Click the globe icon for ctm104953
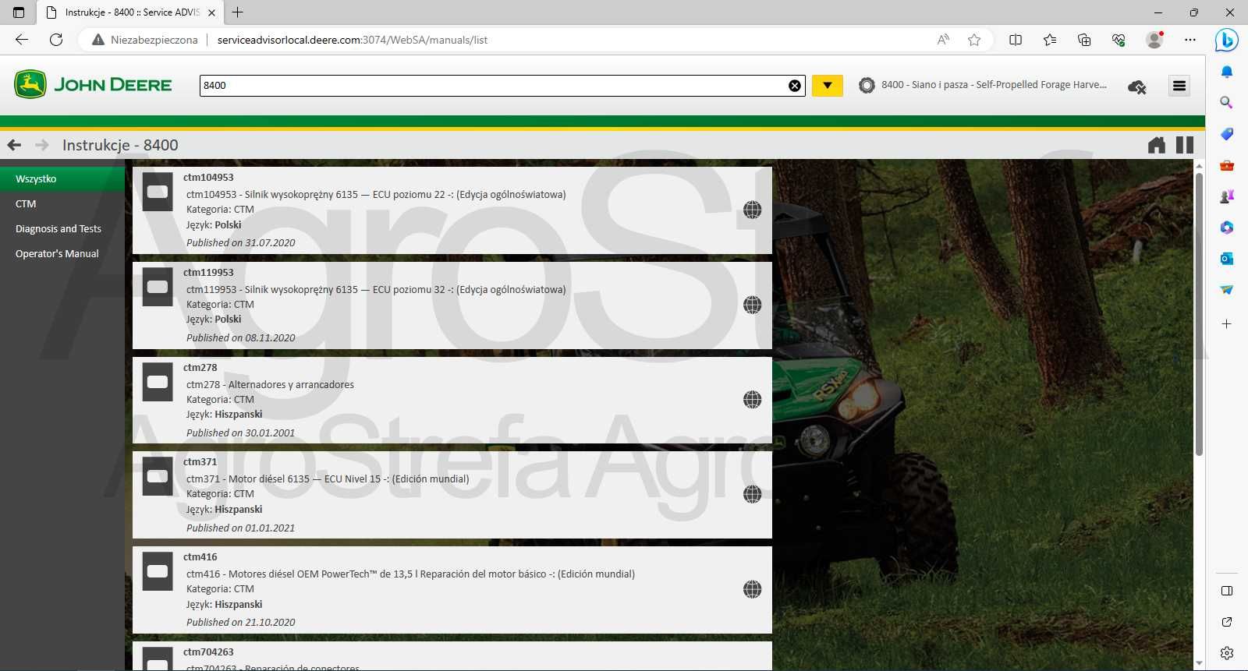Screen dimensions: 1248x671 click(752, 210)
